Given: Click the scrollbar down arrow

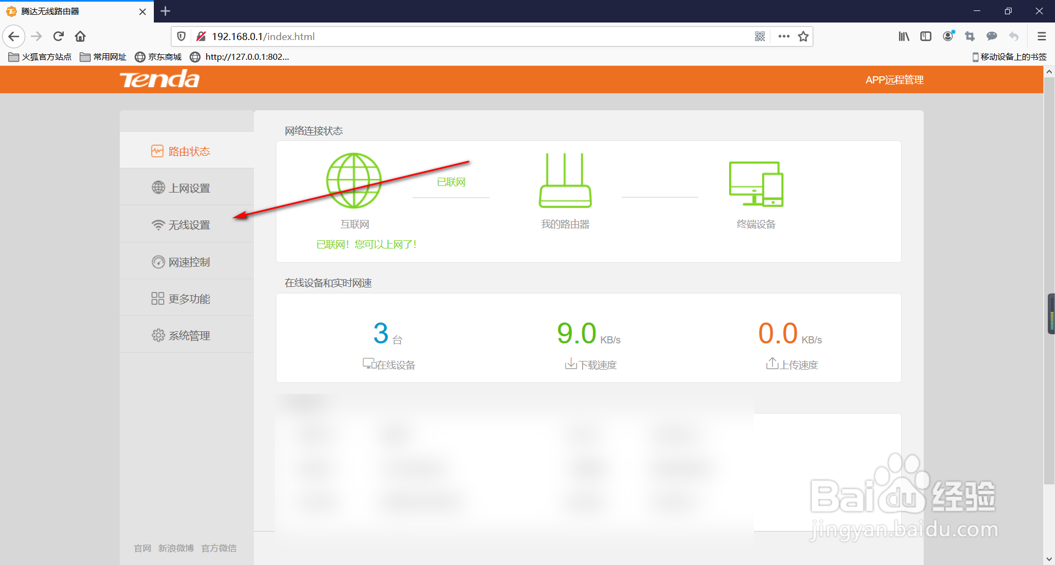Looking at the screenshot, I should (1049, 559).
